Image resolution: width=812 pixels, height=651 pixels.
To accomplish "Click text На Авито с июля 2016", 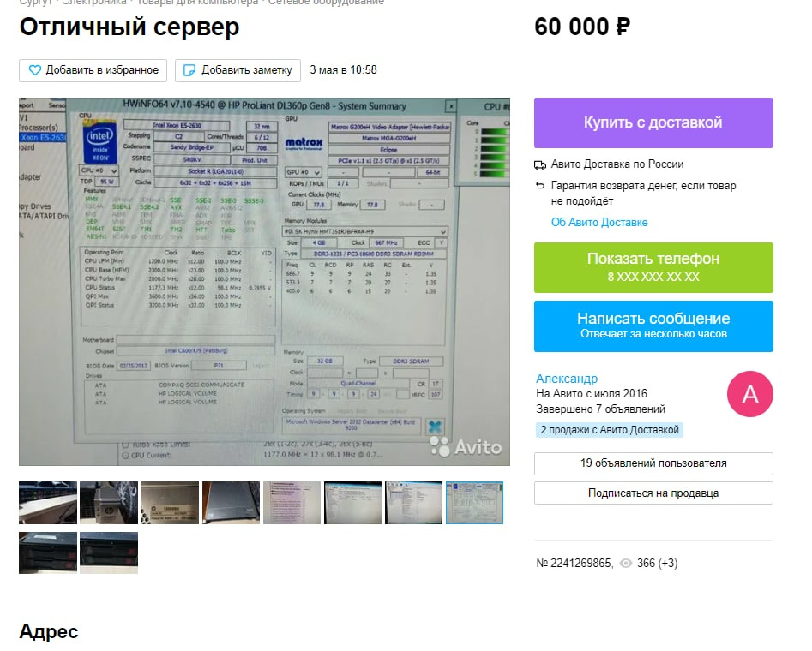I will click(x=592, y=393).
